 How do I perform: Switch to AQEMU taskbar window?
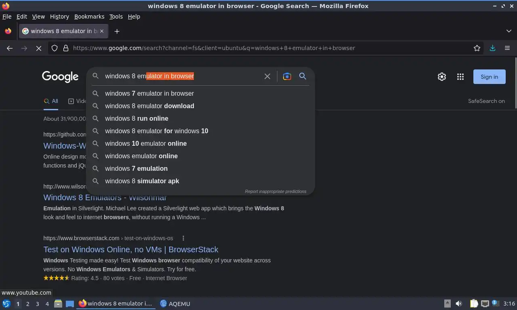tap(175, 304)
